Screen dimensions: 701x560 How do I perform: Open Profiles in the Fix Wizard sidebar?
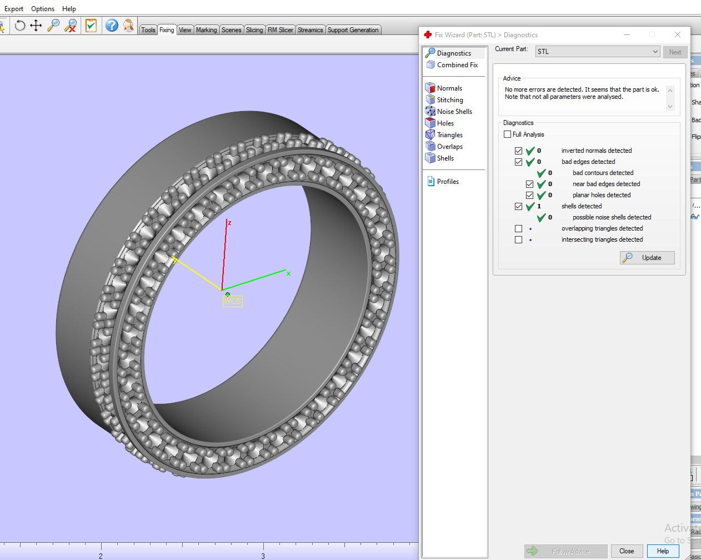pos(447,182)
